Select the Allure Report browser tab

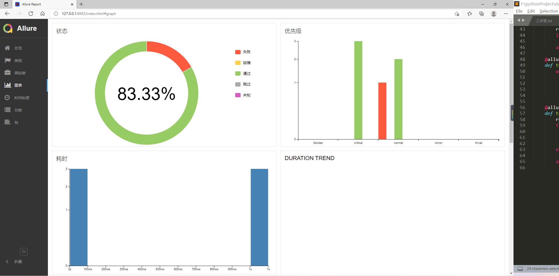pyautogui.click(x=44, y=4)
